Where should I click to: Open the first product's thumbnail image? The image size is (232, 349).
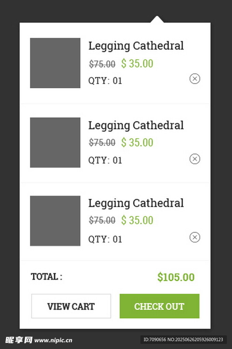tap(55, 63)
